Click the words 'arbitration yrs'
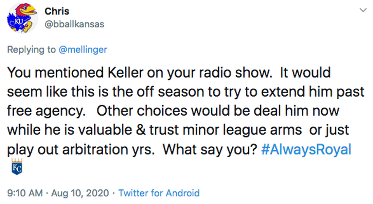This screenshot has width=373, height=204. (x=109, y=149)
